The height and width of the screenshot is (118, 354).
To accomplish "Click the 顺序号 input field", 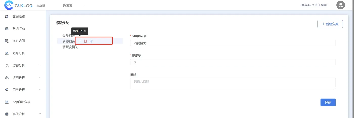I will [233, 62].
